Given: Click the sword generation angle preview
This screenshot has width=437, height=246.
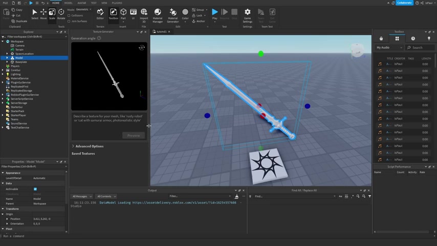Looking at the screenshot, I should (x=109, y=76).
